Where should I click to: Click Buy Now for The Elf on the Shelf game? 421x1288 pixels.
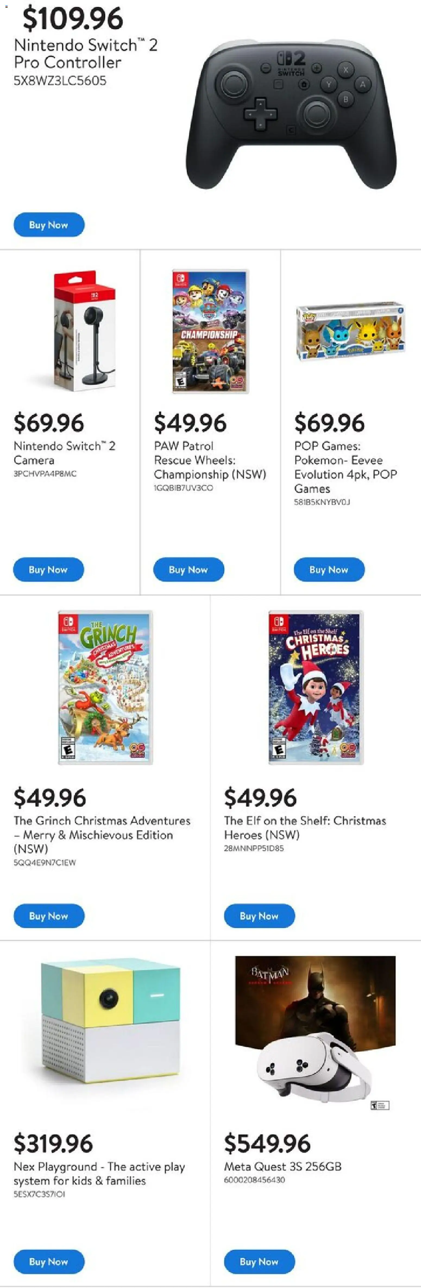click(x=259, y=916)
